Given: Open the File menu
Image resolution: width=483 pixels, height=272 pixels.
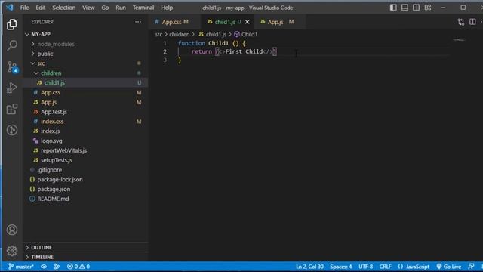Looking at the screenshot, I should pos(25,8).
